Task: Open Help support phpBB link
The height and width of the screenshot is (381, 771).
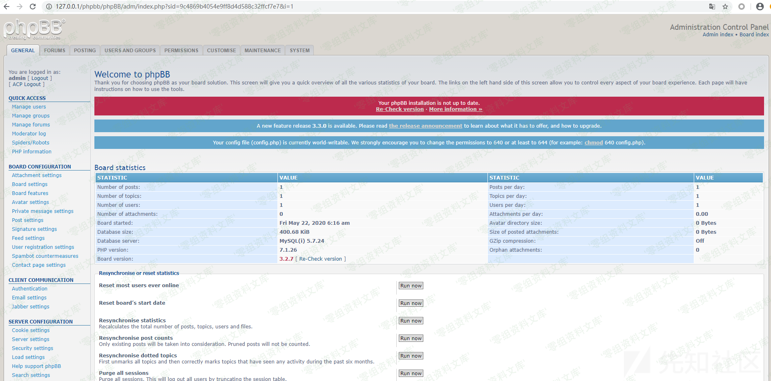Action: [x=36, y=366]
